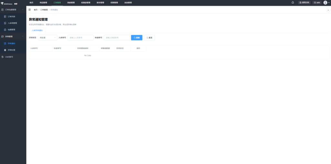Select the 入库异常通知 tab
The width and height of the screenshot is (331, 164).
(x=37, y=30)
